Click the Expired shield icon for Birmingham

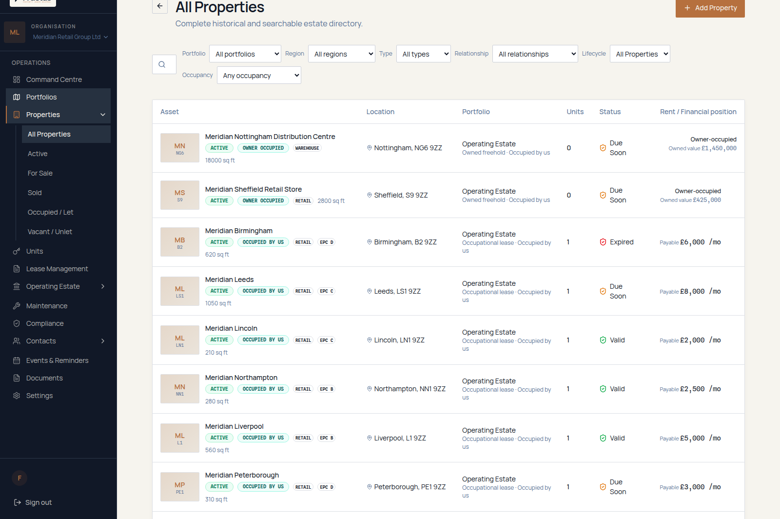coord(603,242)
